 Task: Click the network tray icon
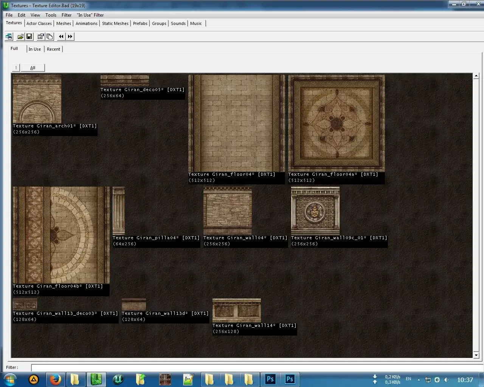[428, 379]
